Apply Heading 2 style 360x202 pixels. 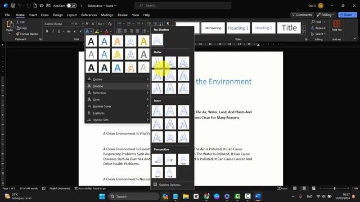[x=264, y=28]
